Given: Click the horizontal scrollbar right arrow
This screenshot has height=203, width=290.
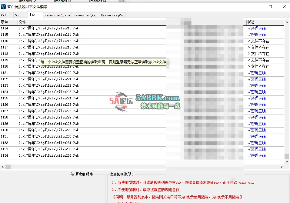Looking at the screenshot, I should pos(282,167).
